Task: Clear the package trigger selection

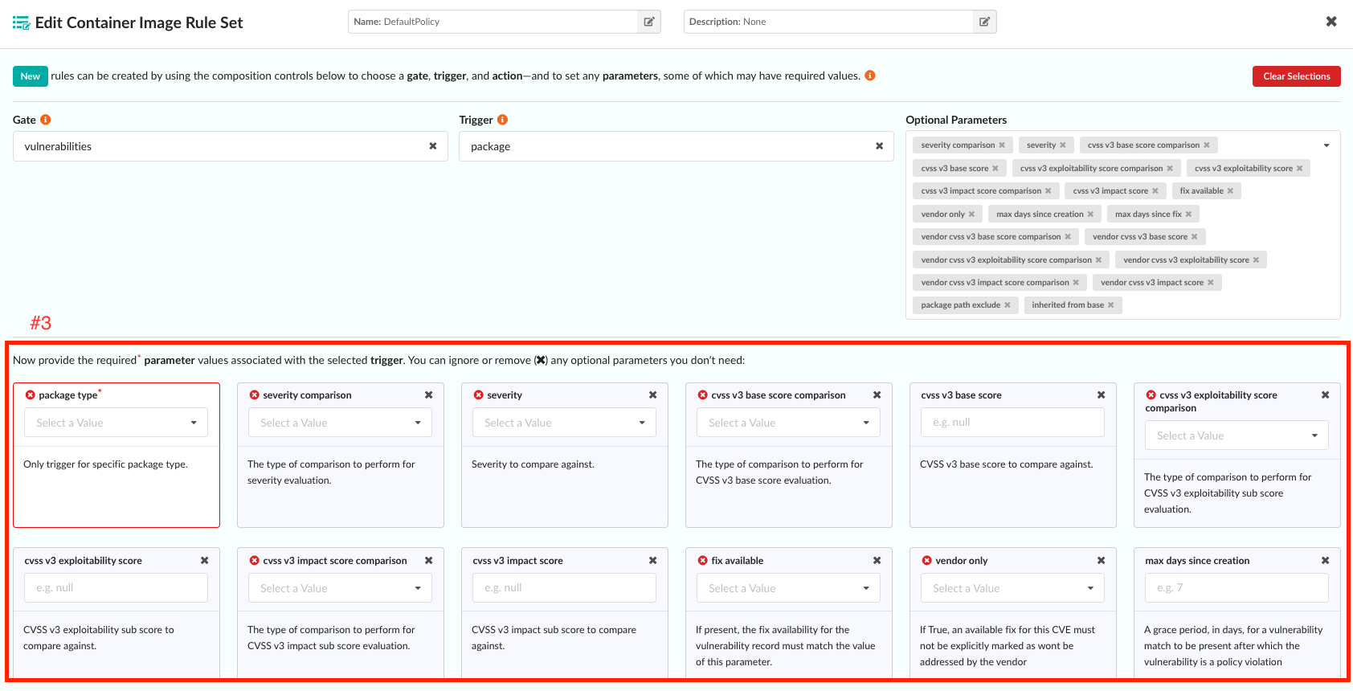Action: pyautogui.click(x=879, y=146)
